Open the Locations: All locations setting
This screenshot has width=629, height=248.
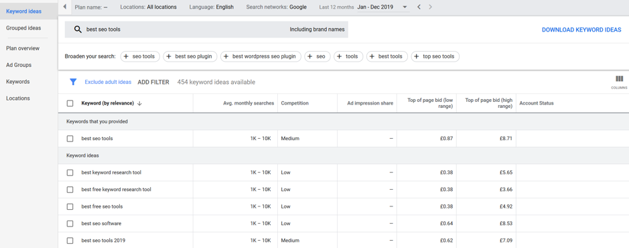click(x=149, y=7)
